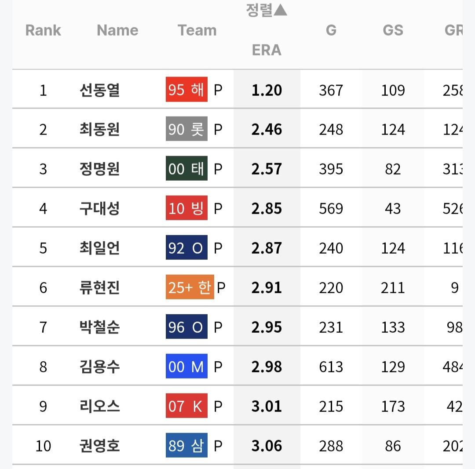
Task: Click the sort arrow above ERA
Action: click(280, 10)
